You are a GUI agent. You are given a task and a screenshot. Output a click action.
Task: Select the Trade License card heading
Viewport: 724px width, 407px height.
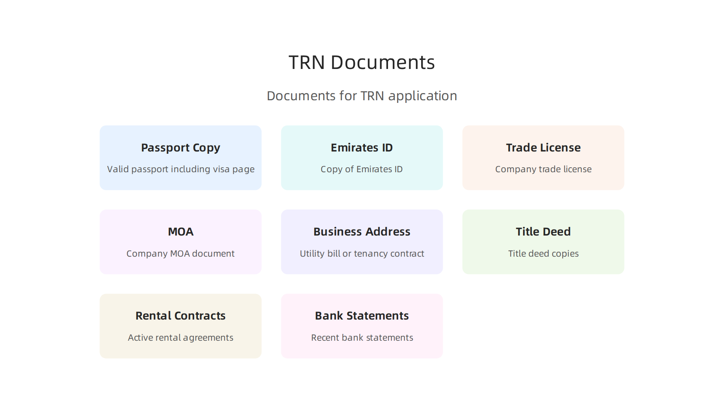pyautogui.click(x=543, y=147)
